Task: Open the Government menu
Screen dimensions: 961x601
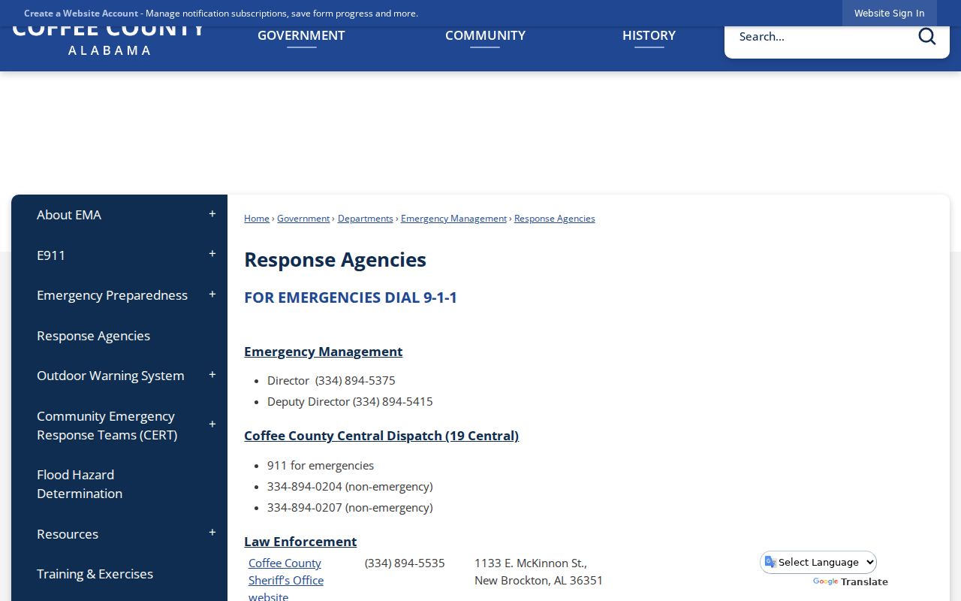Action: pyautogui.click(x=301, y=35)
